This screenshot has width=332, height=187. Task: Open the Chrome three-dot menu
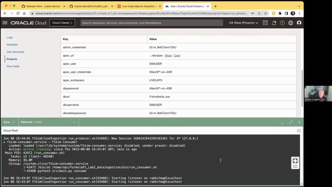coord(299,14)
